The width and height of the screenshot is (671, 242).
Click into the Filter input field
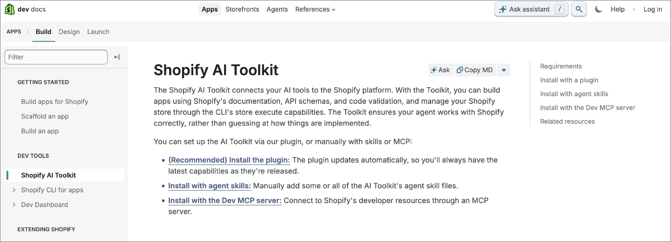pyautogui.click(x=56, y=57)
